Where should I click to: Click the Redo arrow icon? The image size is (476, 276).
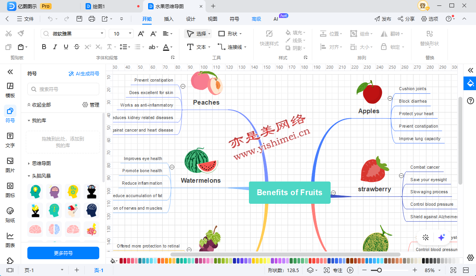(67, 19)
